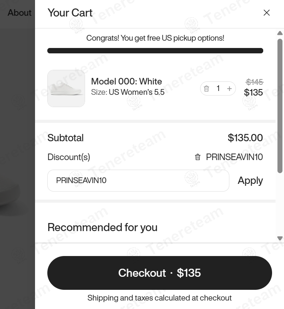This screenshot has height=309, width=284.
Task: Remove the applied PRINSEAVIN10 discount
Action: (198, 157)
